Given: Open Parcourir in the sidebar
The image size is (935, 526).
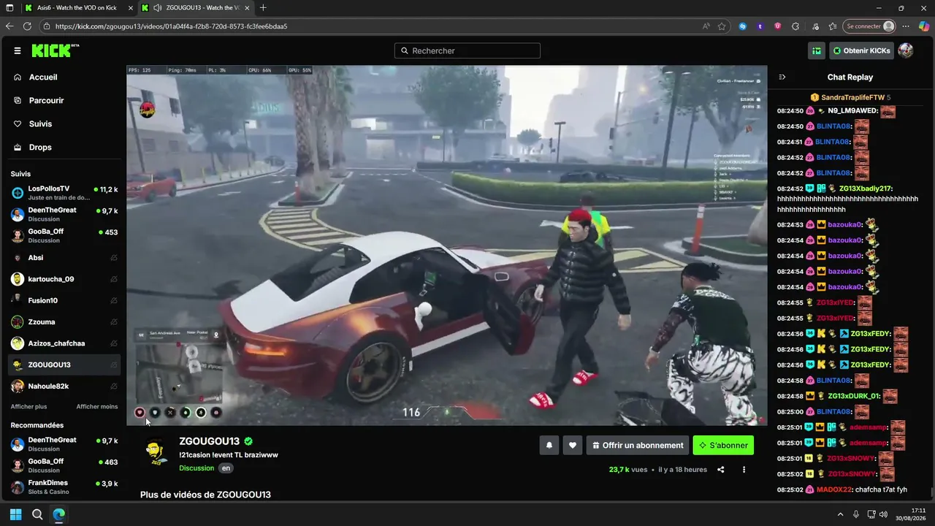Looking at the screenshot, I should click(46, 101).
